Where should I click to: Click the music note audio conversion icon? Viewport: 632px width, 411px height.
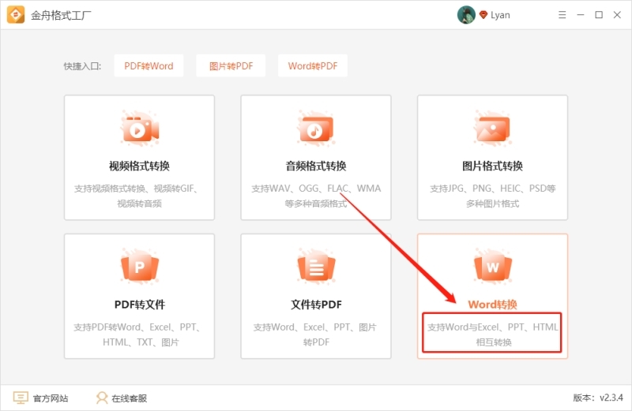pyautogui.click(x=316, y=129)
